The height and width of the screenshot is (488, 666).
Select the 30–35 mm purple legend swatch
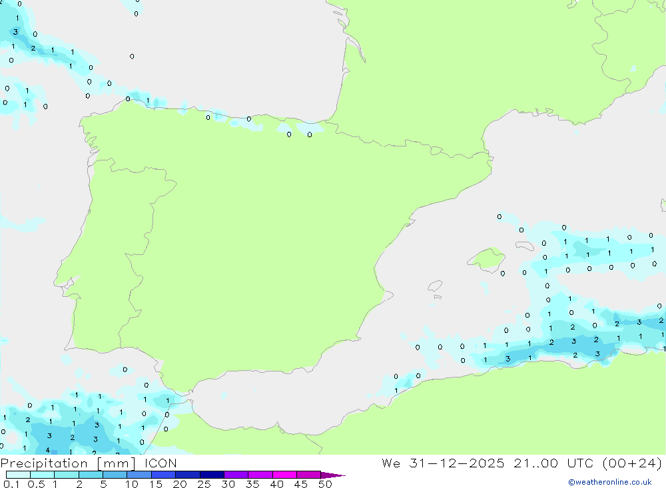point(236,475)
